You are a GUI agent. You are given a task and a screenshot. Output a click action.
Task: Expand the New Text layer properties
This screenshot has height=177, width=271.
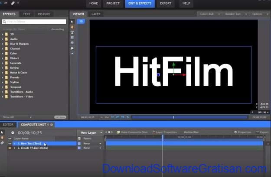pyautogui.click(x=15, y=144)
